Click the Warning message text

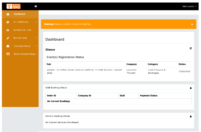pyautogui.click(x=67, y=24)
